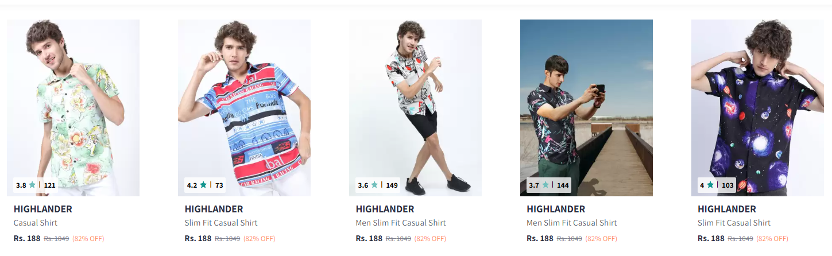The width and height of the screenshot is (832, 256).
Task: Click the 73 reviews count badge
Action: pyautogui.click(x=219, y=185)
